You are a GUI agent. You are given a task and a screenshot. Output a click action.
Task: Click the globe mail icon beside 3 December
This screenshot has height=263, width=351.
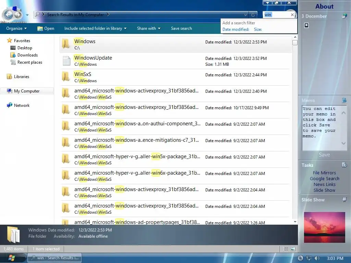[344, 16]
